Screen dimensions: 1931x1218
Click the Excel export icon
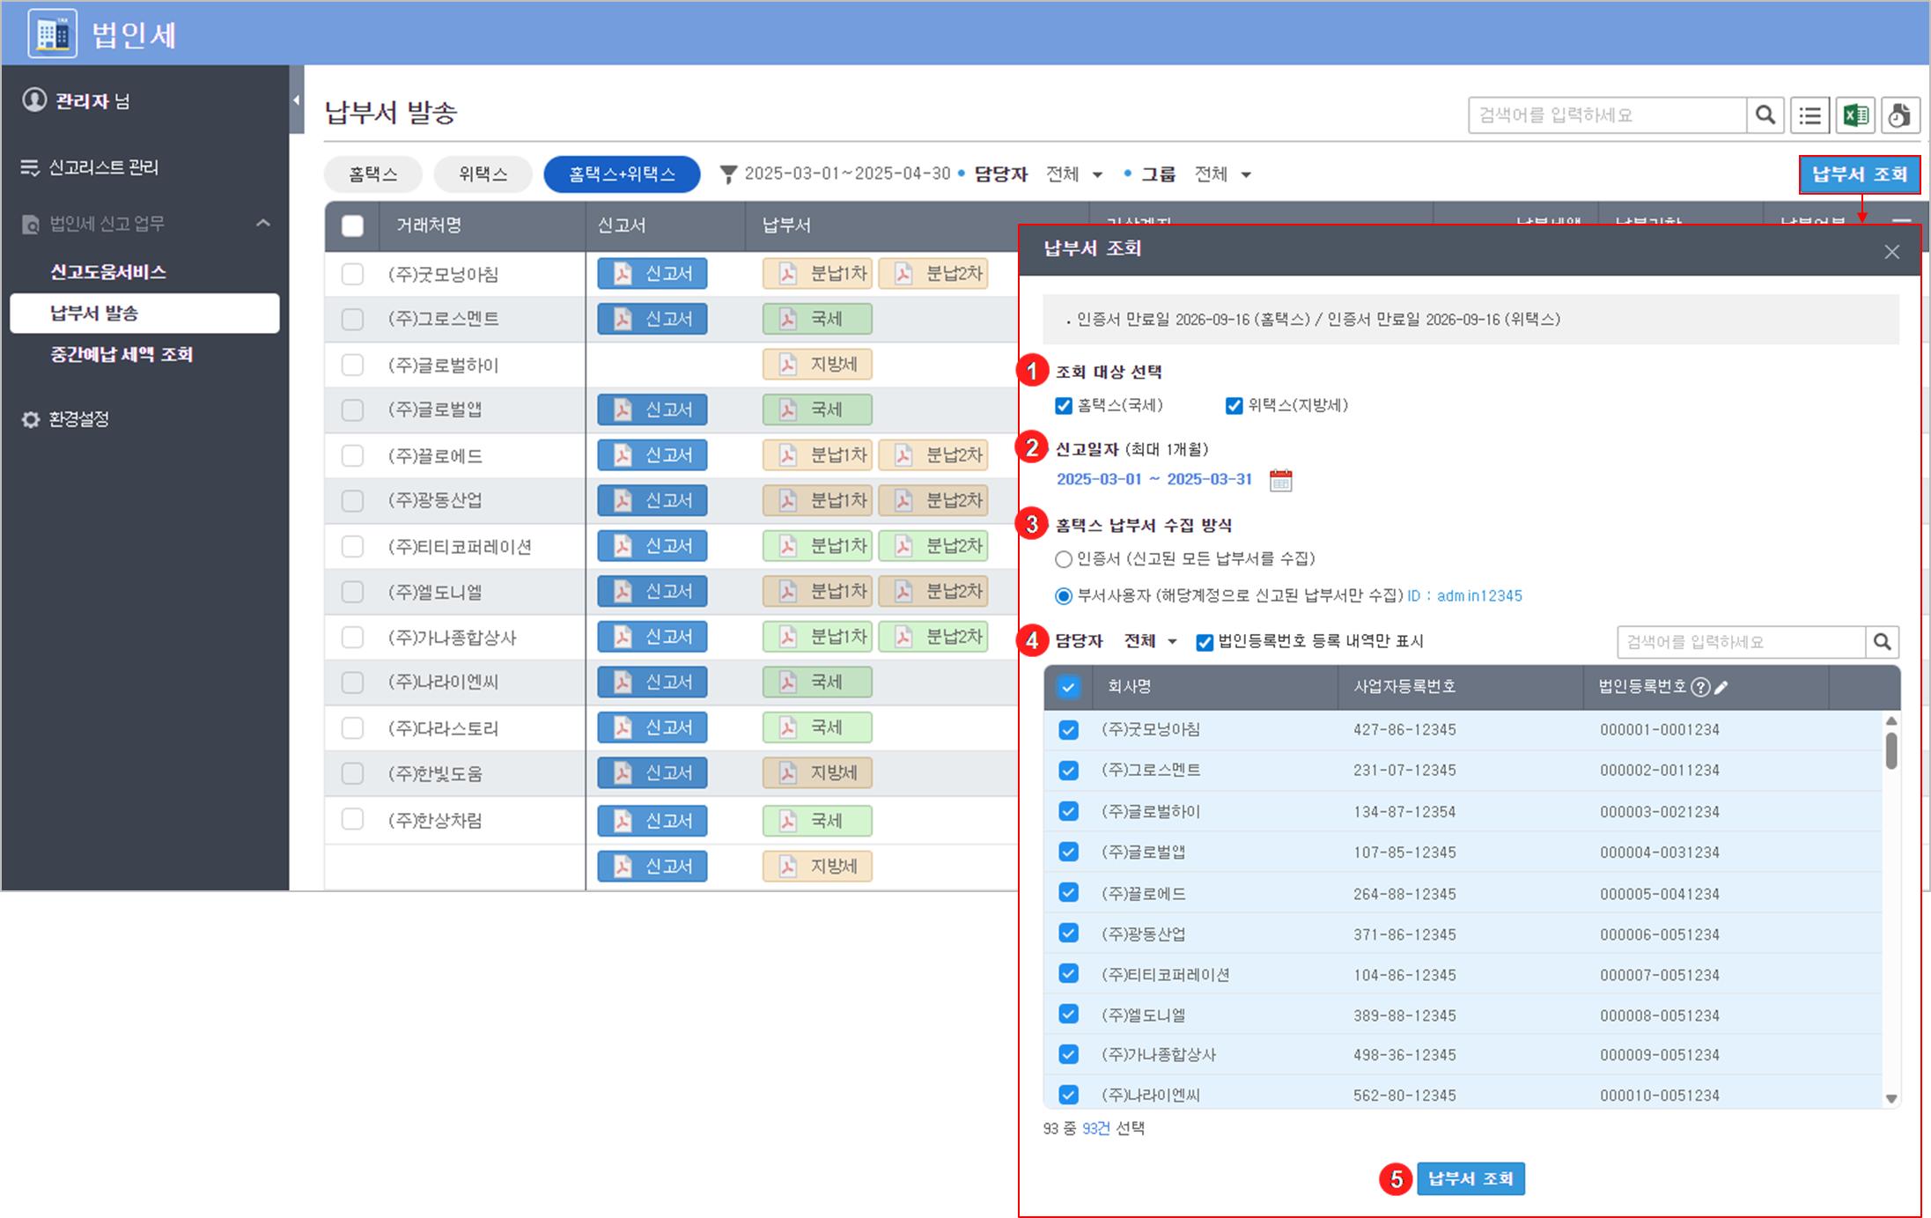pyautogui.click(x=1855, y=115)
